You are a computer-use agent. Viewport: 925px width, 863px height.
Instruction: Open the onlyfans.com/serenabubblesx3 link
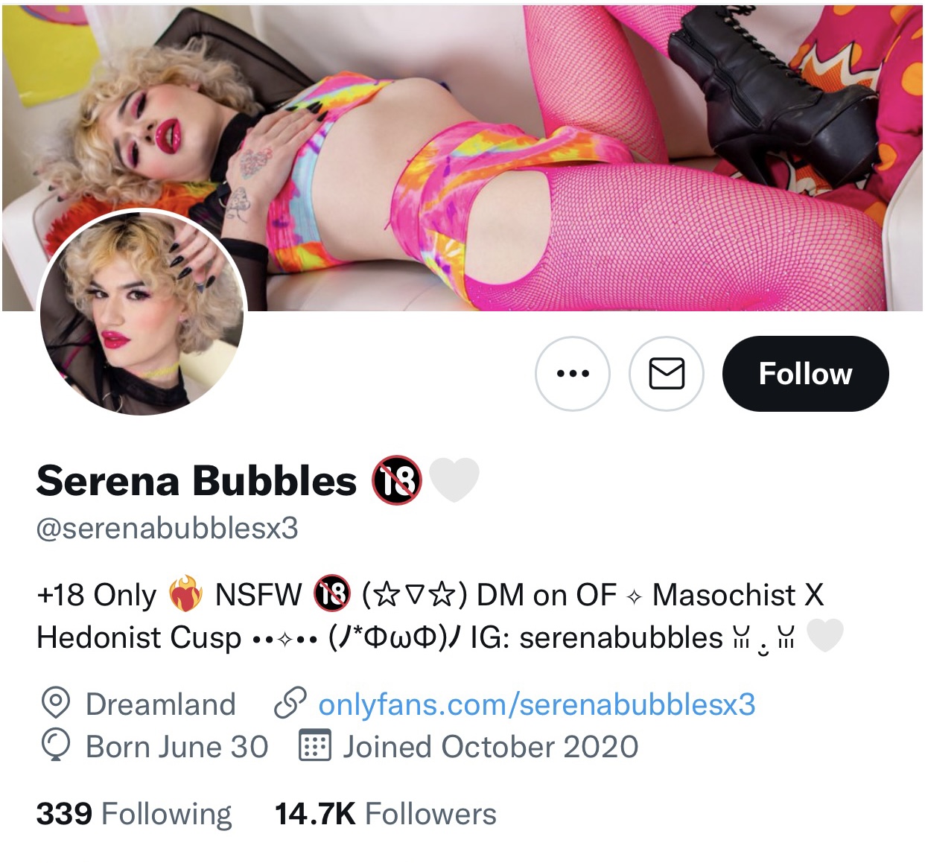point(536,704)
